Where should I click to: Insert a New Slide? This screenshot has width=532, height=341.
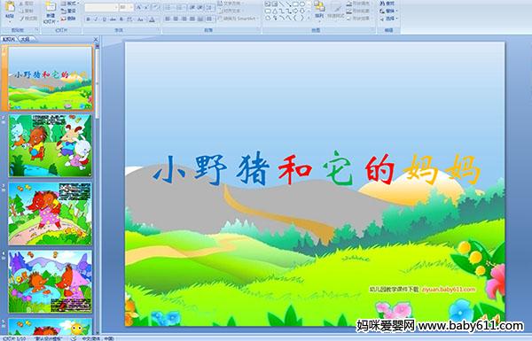[x=51, y=12]
